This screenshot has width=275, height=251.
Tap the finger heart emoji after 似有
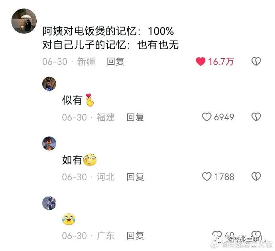[90, 100]
